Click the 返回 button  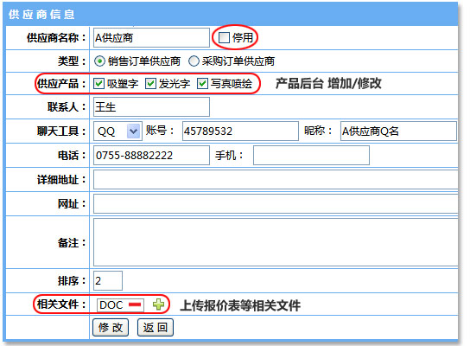(156, 327)
